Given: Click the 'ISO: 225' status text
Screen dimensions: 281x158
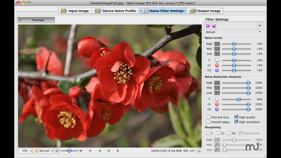Looking at the screenshot, I should tap(189, 151).
